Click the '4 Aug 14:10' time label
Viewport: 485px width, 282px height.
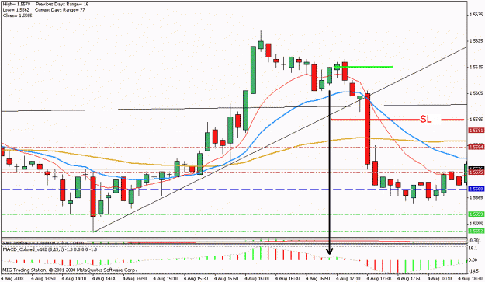pyautogui.click(x=74, y=279)
